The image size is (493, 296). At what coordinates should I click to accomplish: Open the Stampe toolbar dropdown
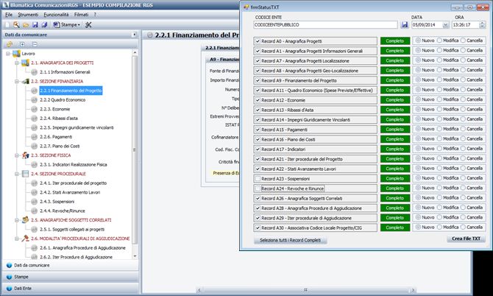click(70, 24)
